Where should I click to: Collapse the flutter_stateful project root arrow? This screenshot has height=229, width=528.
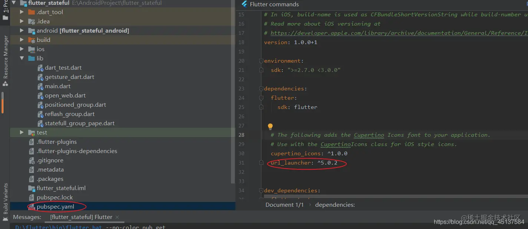pyautogui.click(x=14, y=3)
